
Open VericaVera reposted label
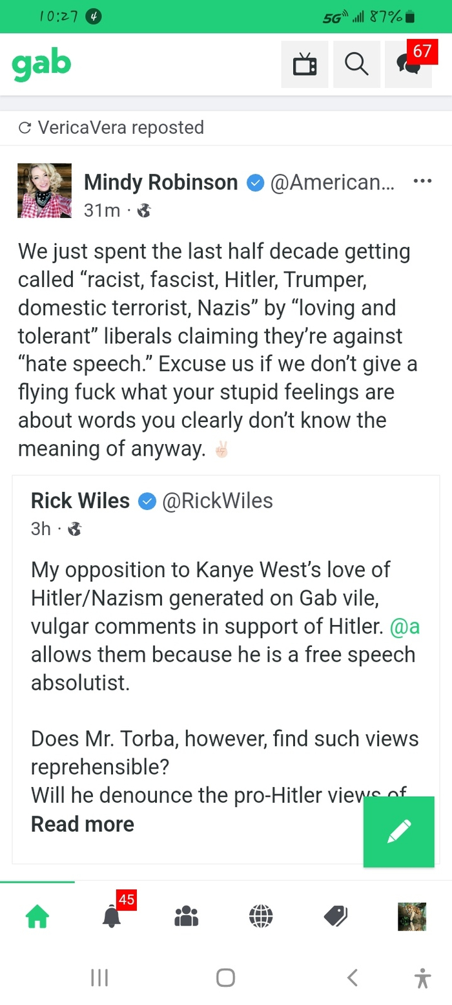click(120, 128)
